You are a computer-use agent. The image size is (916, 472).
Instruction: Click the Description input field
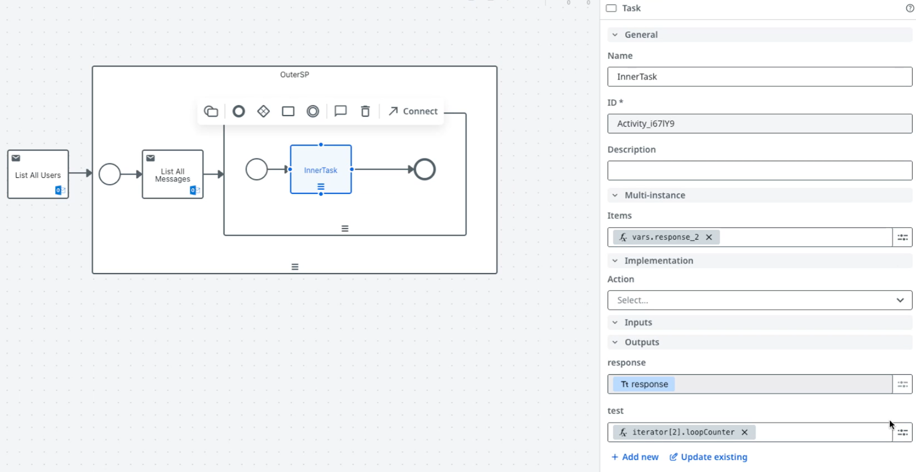tap(759, 170)
